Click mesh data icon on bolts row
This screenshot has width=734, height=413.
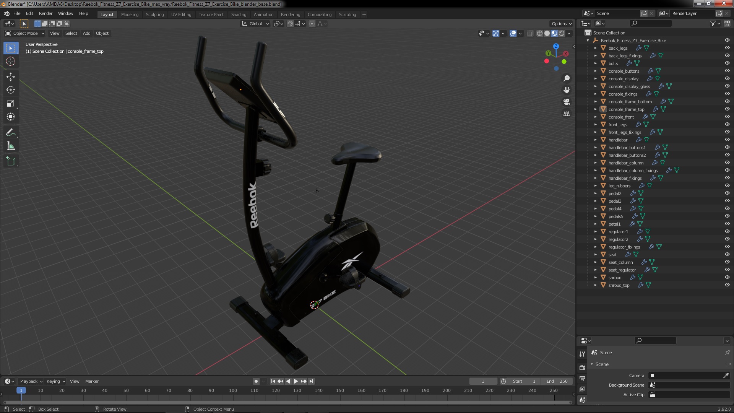click(637, 63)
